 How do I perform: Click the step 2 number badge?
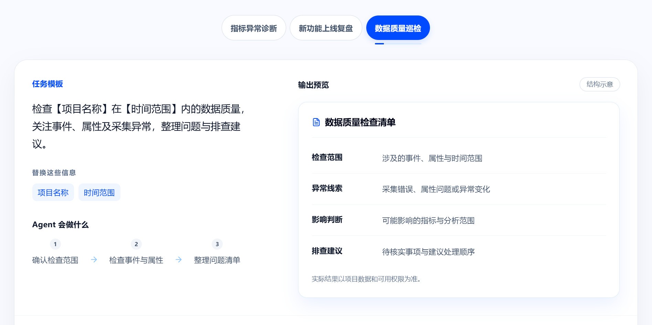136,244
